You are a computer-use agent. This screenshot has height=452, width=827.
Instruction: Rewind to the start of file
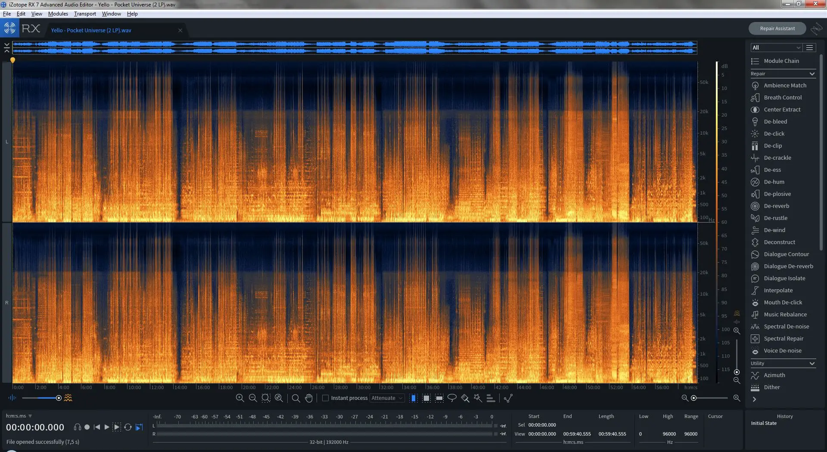(97, 427)
